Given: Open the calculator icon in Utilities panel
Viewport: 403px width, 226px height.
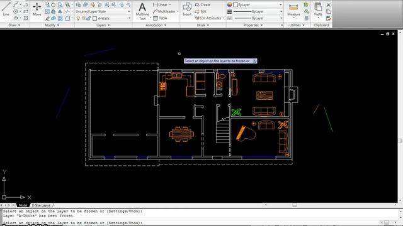Looking at the screenshot, I should tap(307, 18).
